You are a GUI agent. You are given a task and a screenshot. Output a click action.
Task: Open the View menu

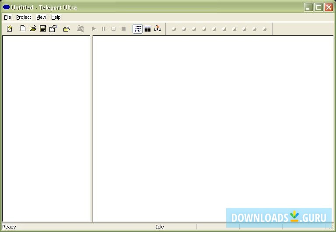pos(41,17)
